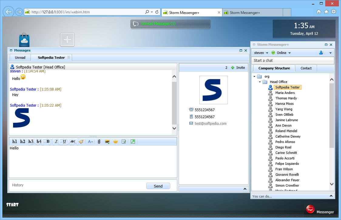341x220 pixels.
Task: Open the dropdown arrow beside add contact
Action: coord(330,53)
